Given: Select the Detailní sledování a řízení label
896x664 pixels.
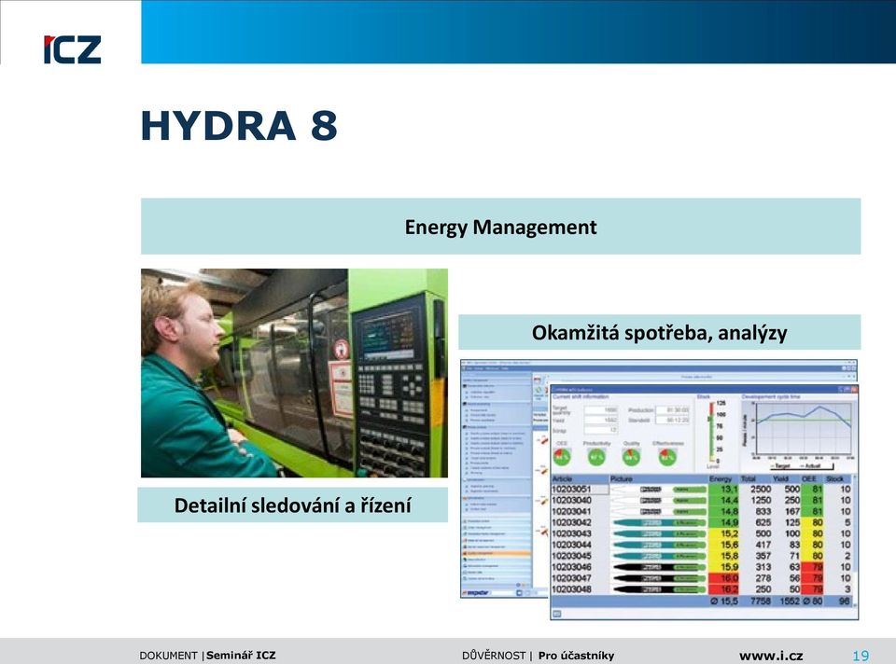Looking at the screenshot, I should (292, 505).
